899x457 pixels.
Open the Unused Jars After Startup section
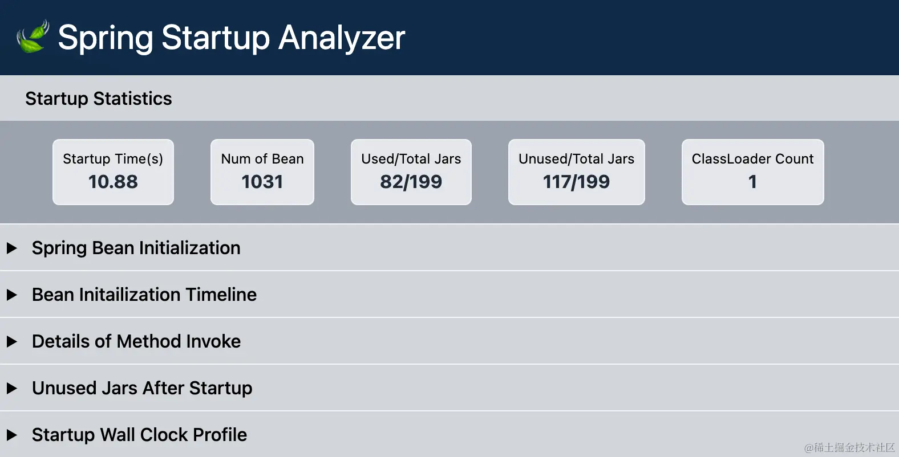tap(142, 388)
